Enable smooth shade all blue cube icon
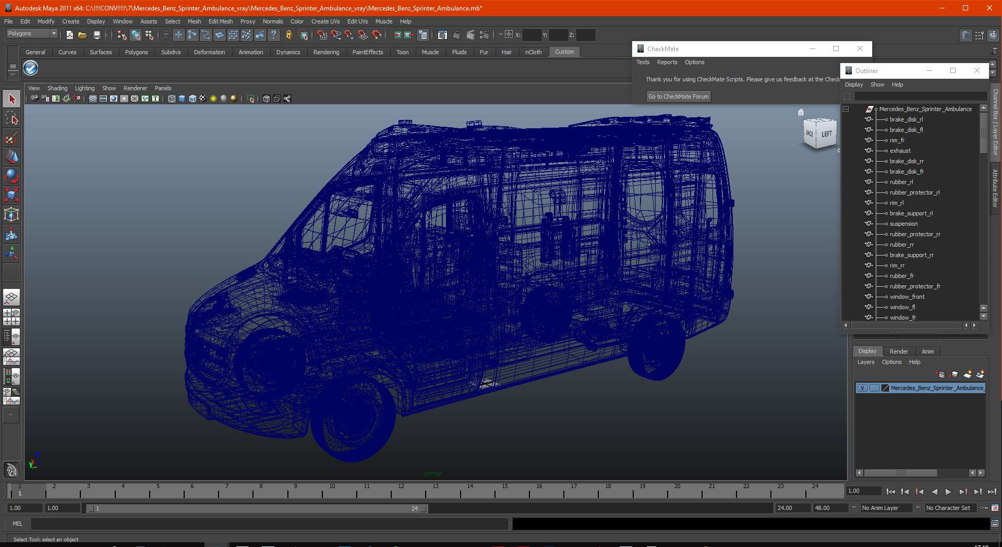1002x547 pixels. click(x=182, y=99)
